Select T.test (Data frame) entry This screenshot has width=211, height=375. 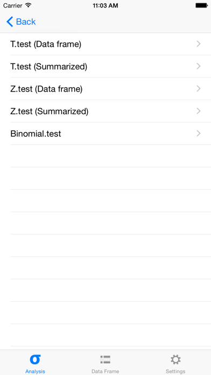[105, 44]
